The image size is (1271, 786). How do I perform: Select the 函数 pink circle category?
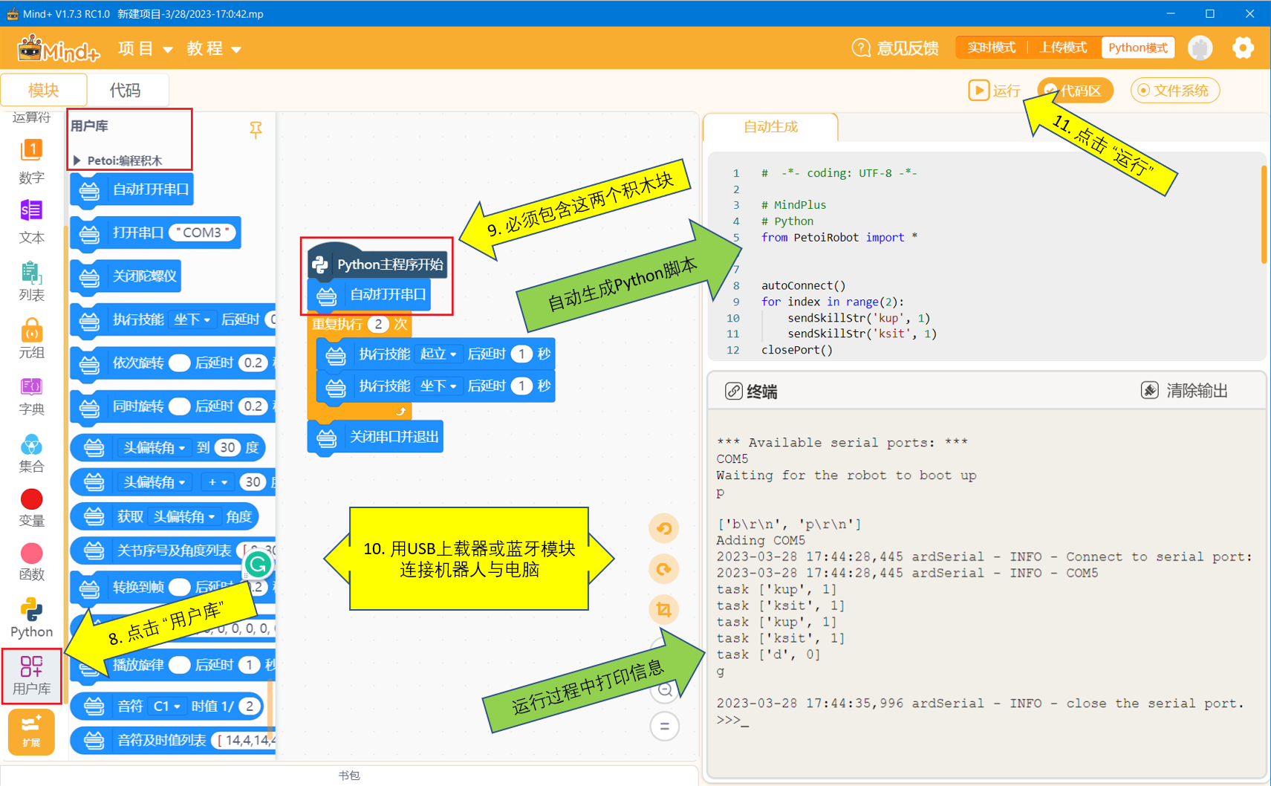(31, 562)
